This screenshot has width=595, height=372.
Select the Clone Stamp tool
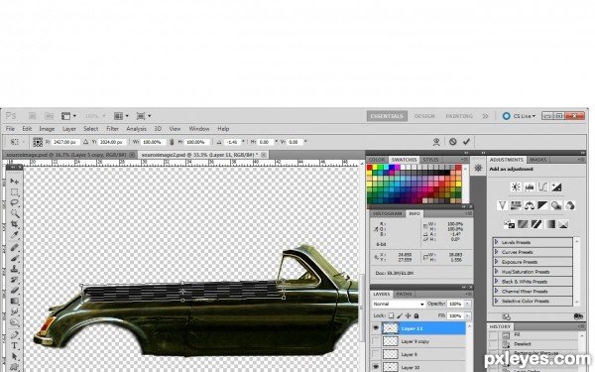[15, 269]
